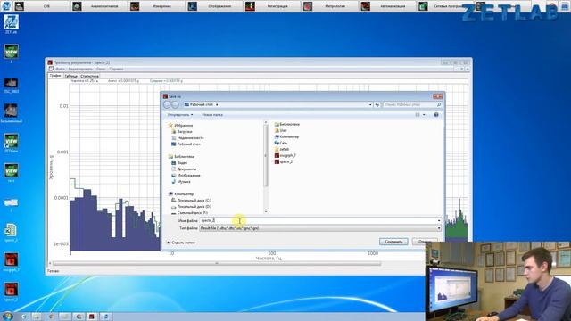Open the Редактировать menu in results viewer

click(x=80, y=69)
